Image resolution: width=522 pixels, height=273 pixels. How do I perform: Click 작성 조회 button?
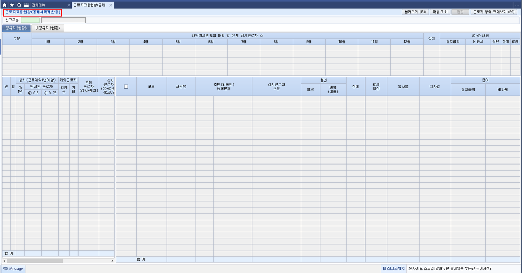tap(440, 12)
